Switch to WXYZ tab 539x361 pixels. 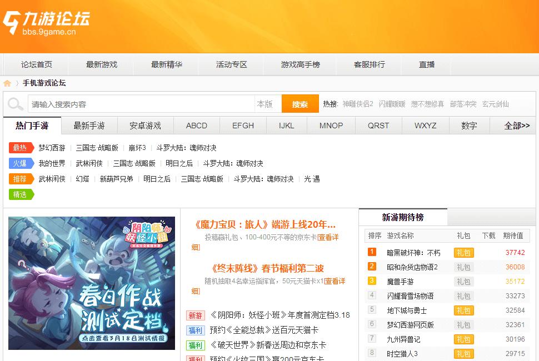click(426, 126)
